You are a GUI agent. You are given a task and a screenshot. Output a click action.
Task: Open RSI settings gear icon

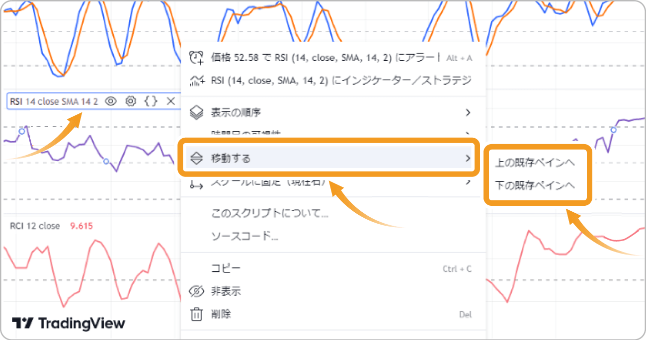[x=131, y=101]
